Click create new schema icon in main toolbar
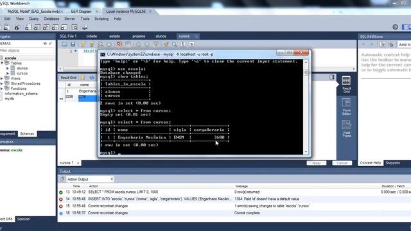The width and height of the screenshot is (411, 231). (28, 27)
